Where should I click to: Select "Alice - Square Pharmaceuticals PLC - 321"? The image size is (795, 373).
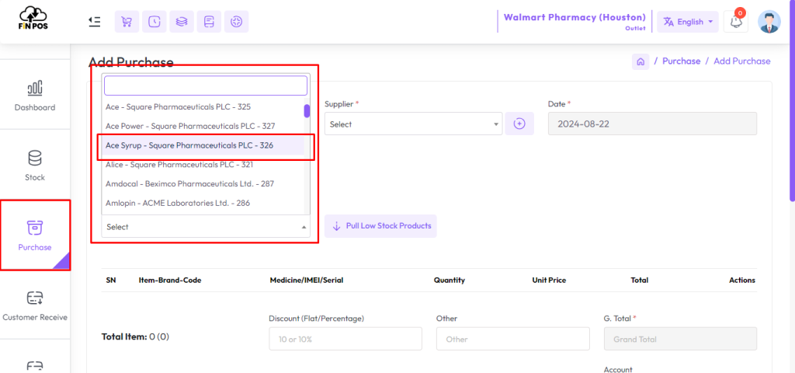click(203, 165)
